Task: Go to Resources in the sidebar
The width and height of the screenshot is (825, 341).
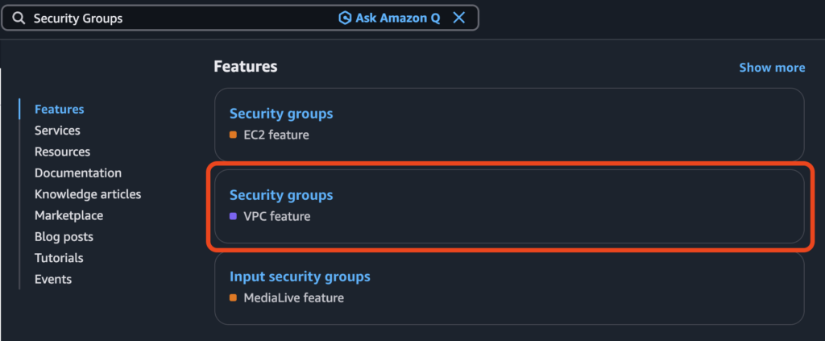Action: [62, 152]
